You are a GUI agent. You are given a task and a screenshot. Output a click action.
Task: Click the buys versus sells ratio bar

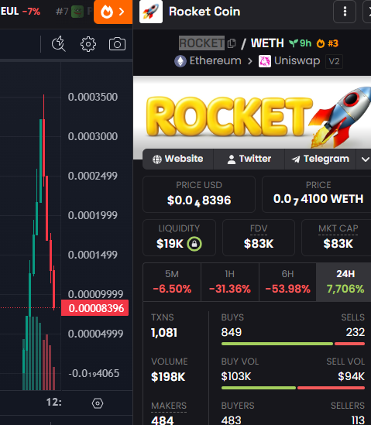point(293,344)
